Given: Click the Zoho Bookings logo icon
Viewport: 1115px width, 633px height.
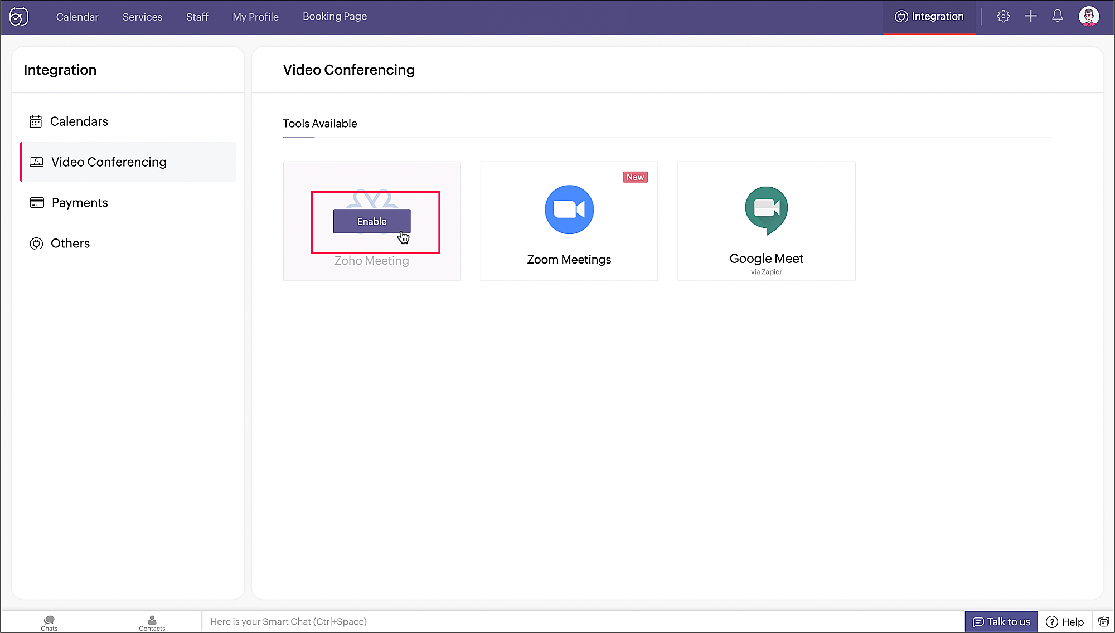Looking at the screenshot, I should point(19,17).
